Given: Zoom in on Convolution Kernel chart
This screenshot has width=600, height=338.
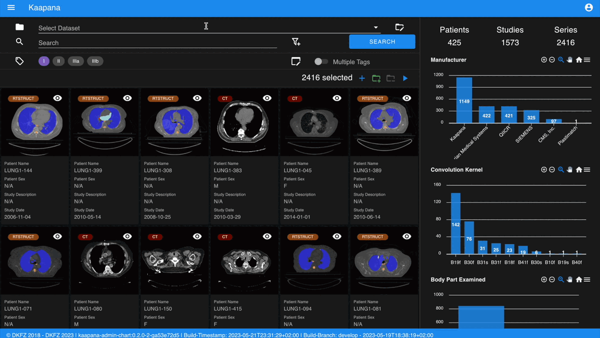Looking at the screenshot, I should click(544, 170).
